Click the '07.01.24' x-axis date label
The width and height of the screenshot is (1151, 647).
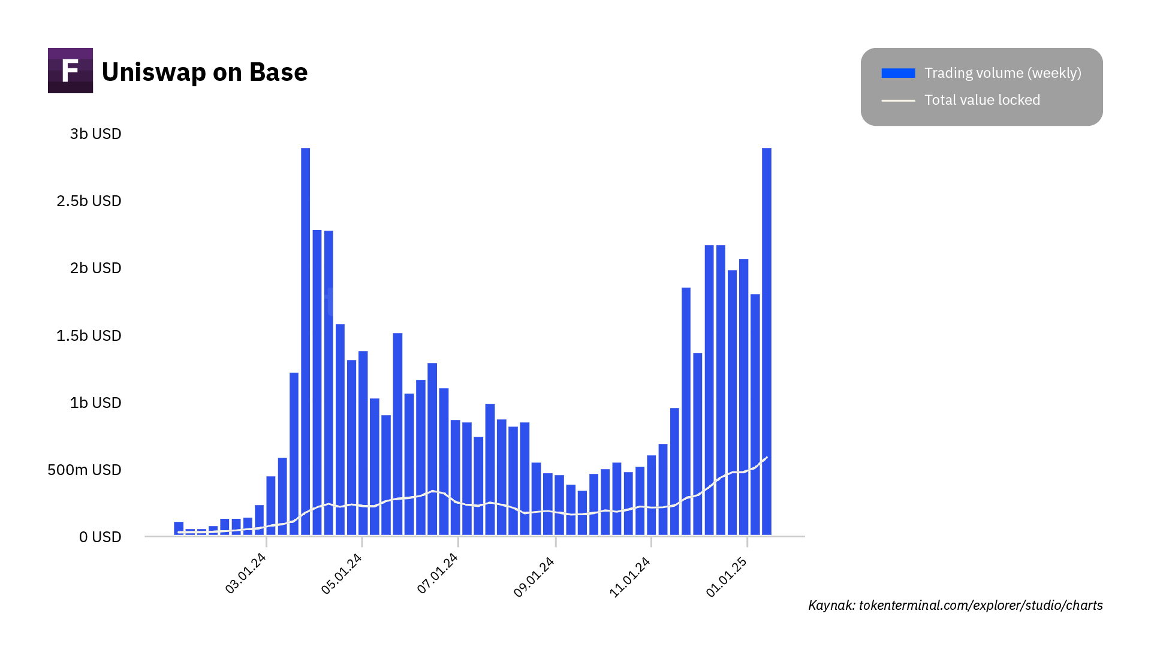tap(437, 574)
